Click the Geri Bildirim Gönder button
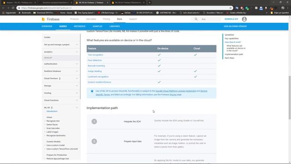Screen dimensions: 291x164 (235, 26)
